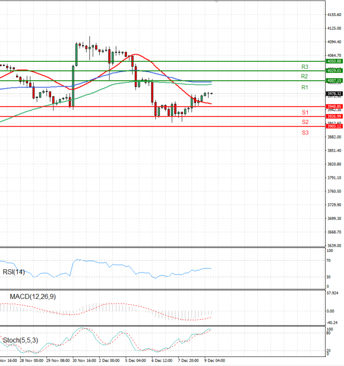This screenshot has height=366, width=344.
Task: Click the MACD -40.24 scale value
Action: [332, 323]
